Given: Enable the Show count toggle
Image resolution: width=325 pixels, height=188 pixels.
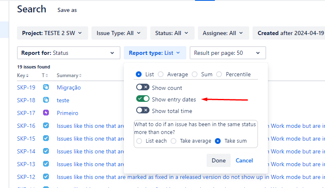Looking at the screenshot, I should (142, 87).
